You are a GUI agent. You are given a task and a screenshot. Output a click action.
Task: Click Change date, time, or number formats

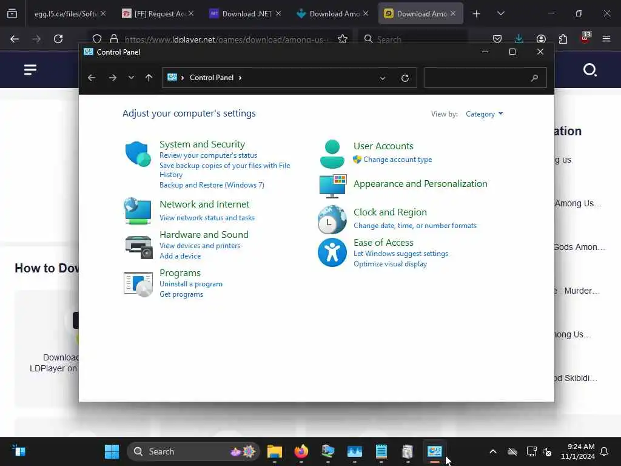[415, 226]
